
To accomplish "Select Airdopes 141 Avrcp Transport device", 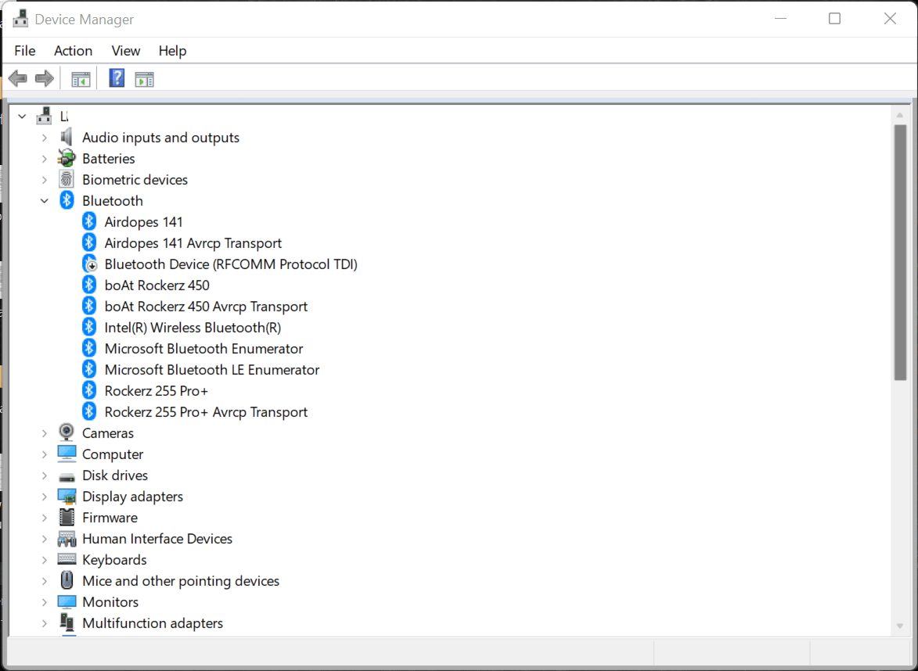I will point(193,242).
